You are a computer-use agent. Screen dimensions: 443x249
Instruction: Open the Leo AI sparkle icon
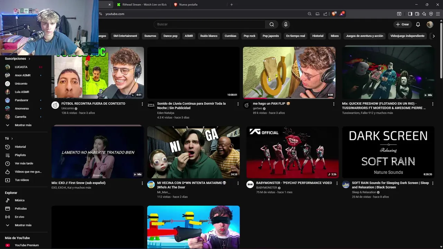[x=424, y=14]
